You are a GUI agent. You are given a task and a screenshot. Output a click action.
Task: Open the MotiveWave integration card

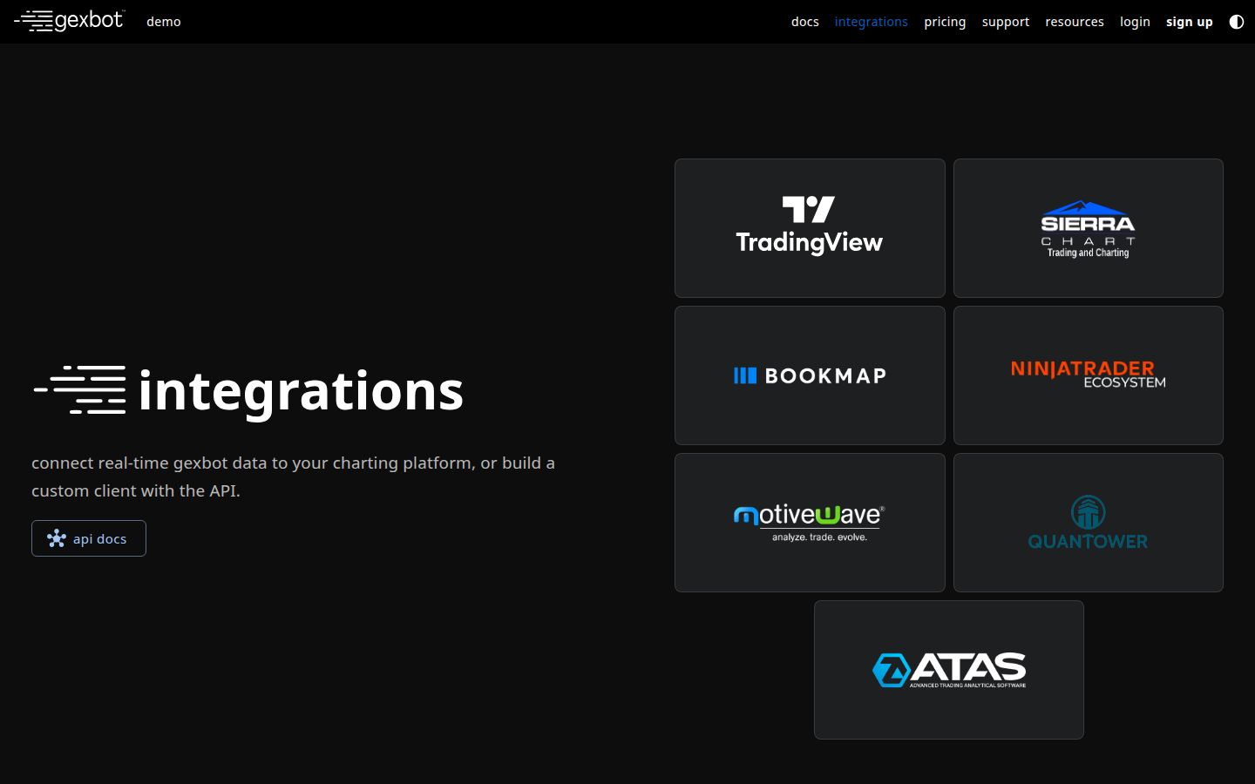click(x=810, y=523)
